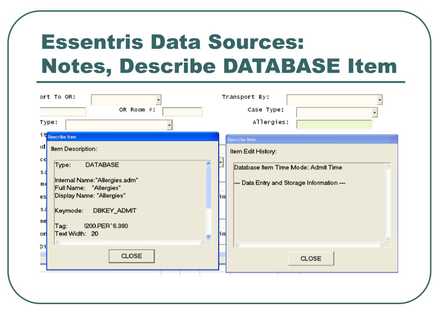Image resolution: width=438 pixels, height=329 pixels.
Task: Click the 'Item Edit History:' label
Action: point(253,152)
